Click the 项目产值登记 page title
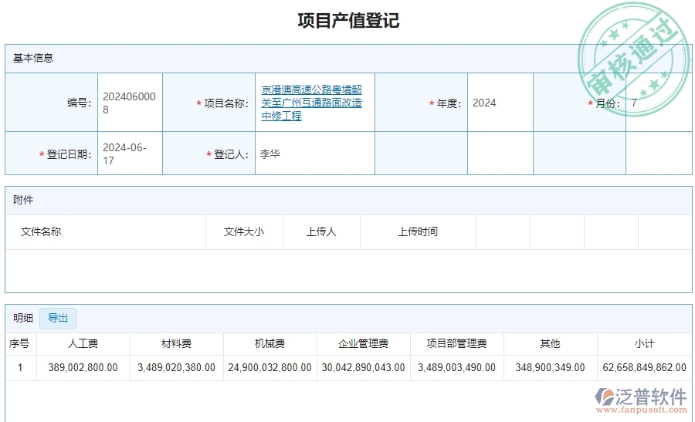695x422 pixels. click(348, 20)
